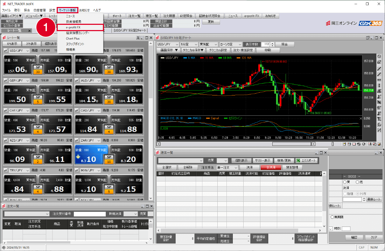Click the 印刷 button in chart window

(268, 50)
